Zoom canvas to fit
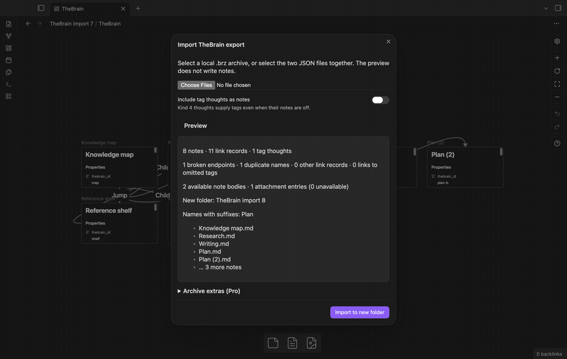 (x=557, y=84)
